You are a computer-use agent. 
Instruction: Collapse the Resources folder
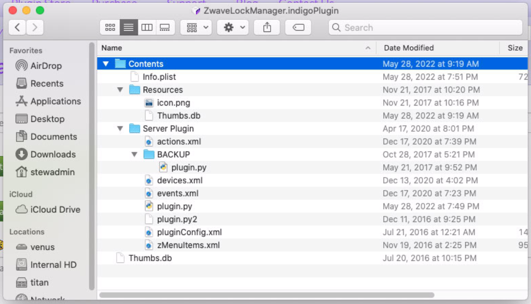pos(120,90)
